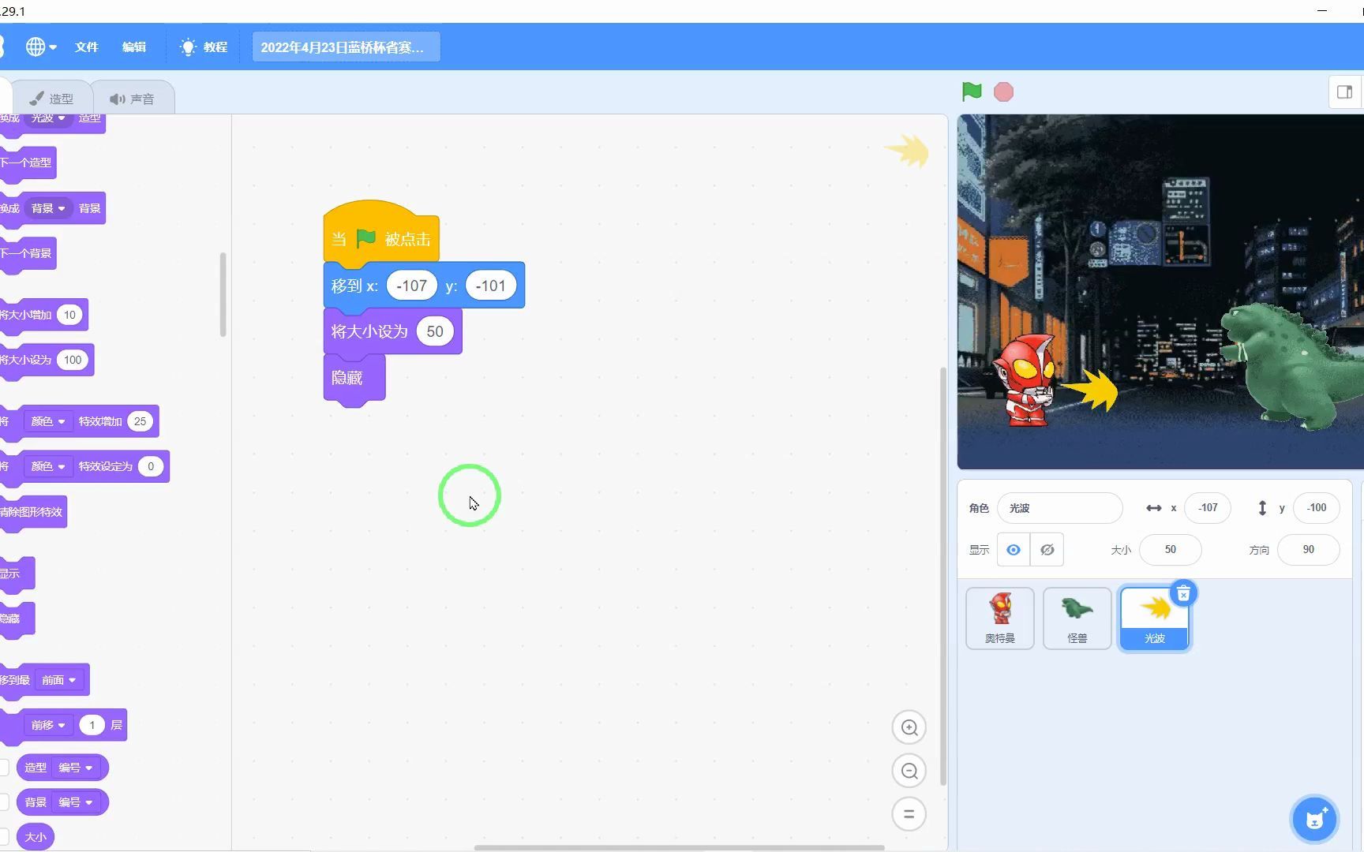
Task: Click the sprite x position field
Action: point(1208,508)
